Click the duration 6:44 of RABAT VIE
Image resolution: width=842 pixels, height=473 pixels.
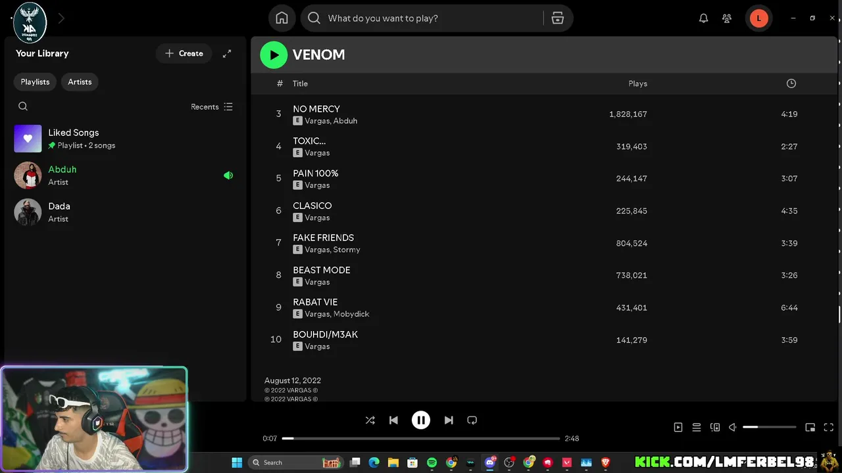(789, 307)
